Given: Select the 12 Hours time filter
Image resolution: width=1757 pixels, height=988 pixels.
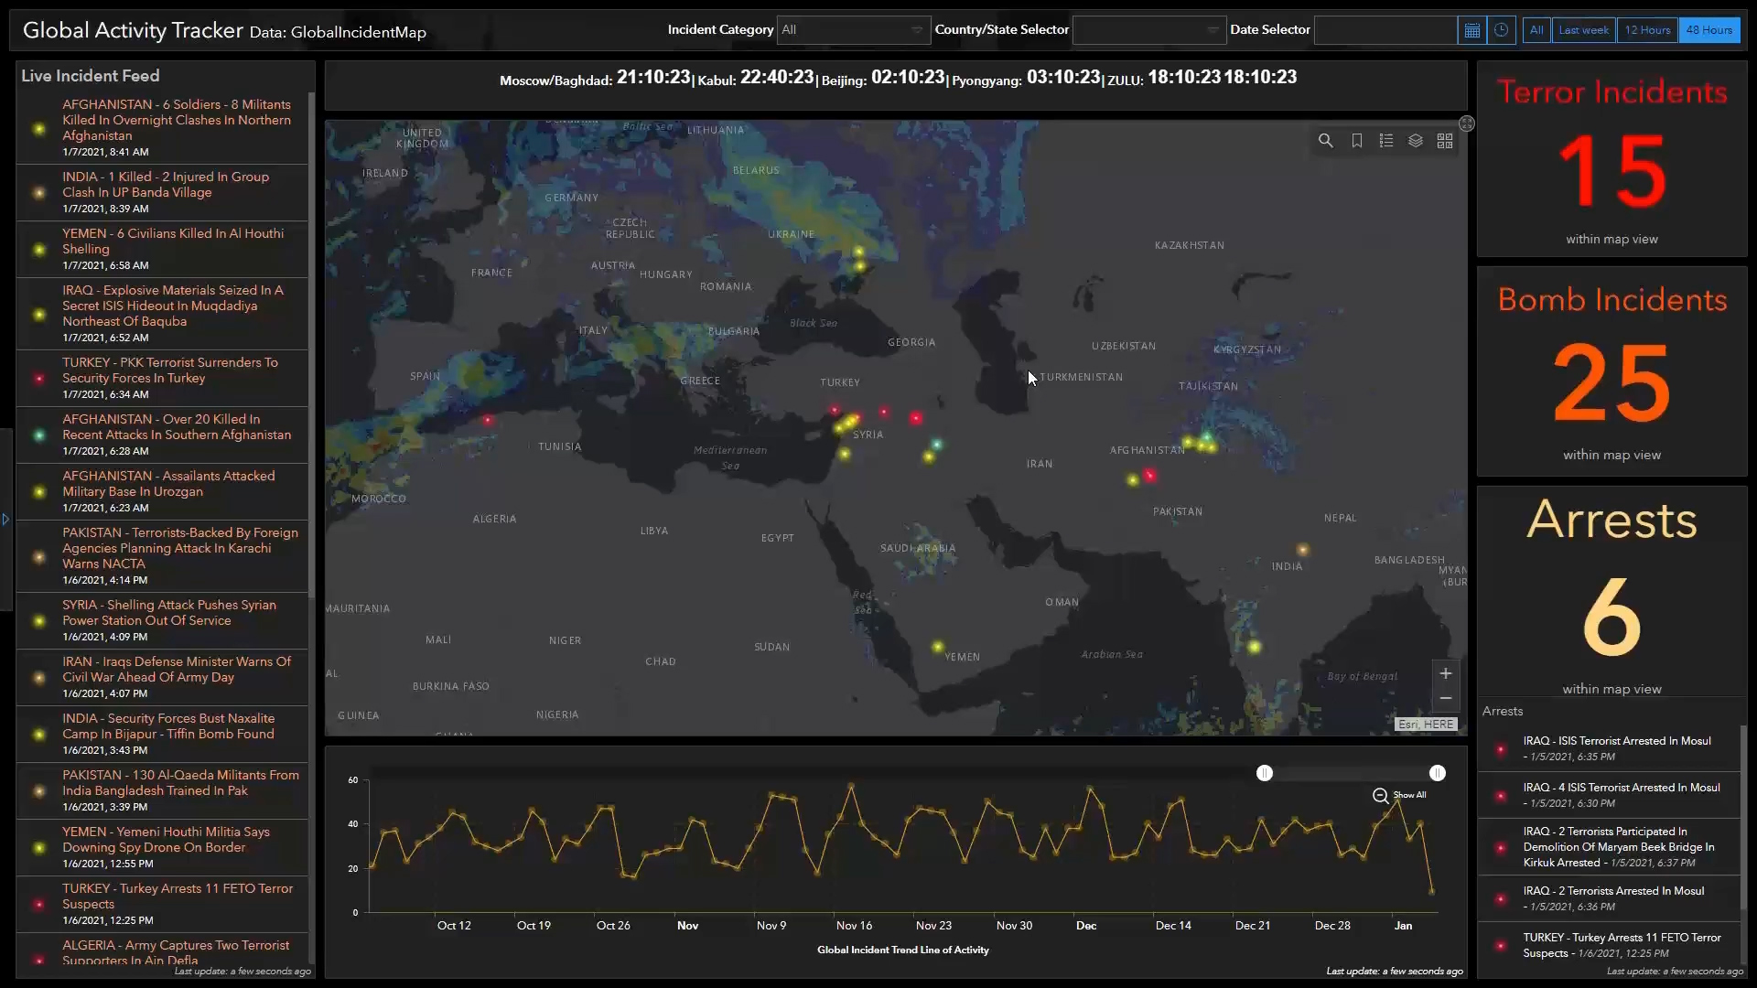Looking at the screenshot, I should click(1647, 30).
